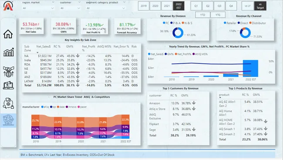This screenshot has width=283, height=160.
Task: Click the Revenue By Division donut chart
Action: tap(178, 33)
